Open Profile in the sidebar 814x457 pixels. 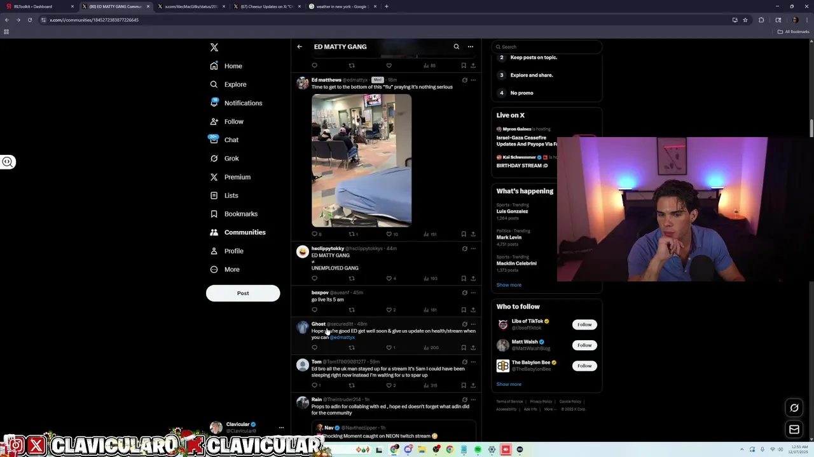226,251
